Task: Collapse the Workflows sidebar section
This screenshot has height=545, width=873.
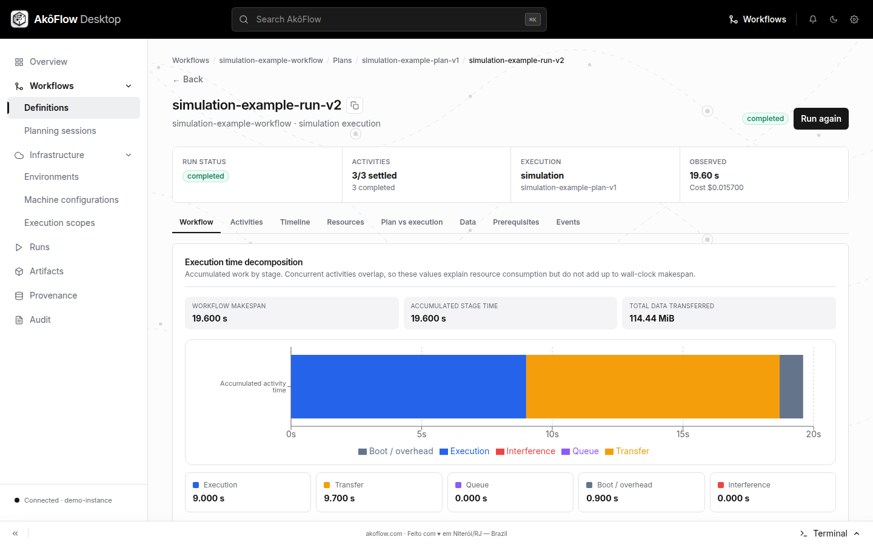Action: pyautogui.click(x=129, y=86)
